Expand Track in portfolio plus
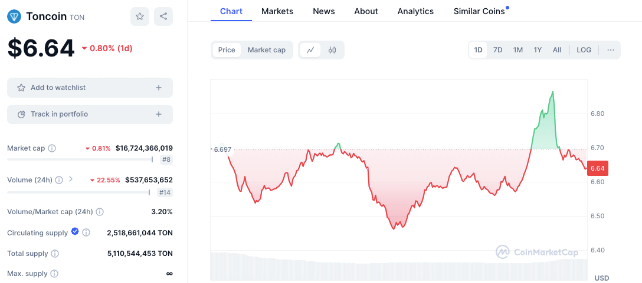 [158, 114]
